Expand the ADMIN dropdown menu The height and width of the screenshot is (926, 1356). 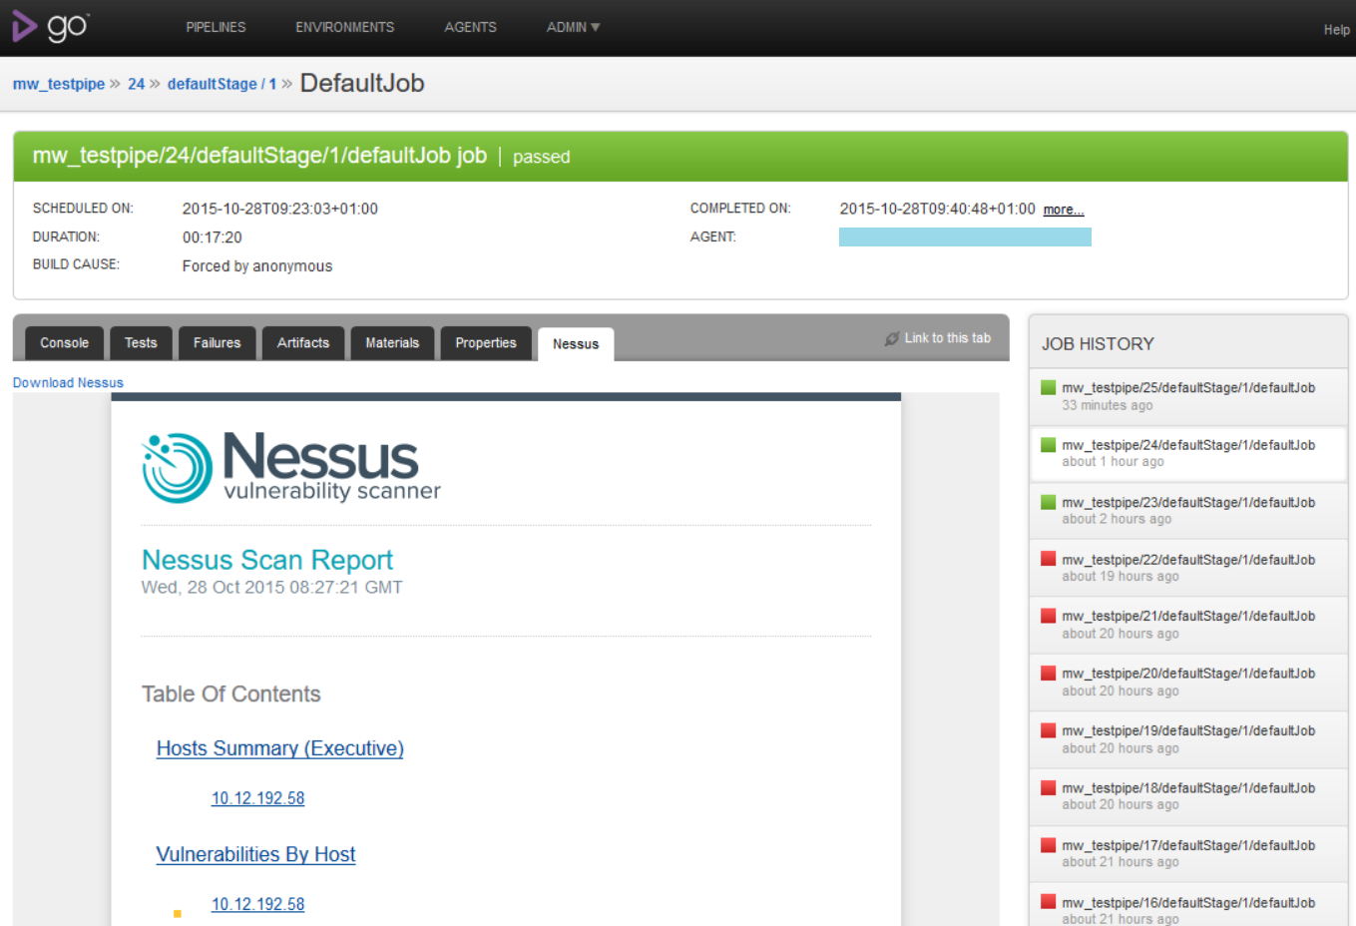[x=573, y=27]
